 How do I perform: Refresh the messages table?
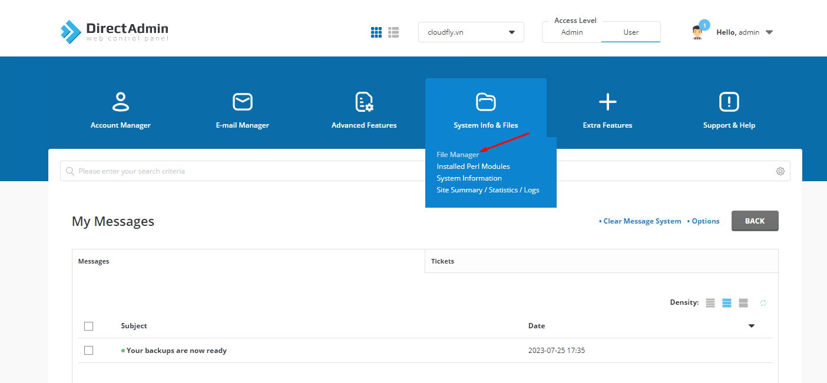(x=763, y=303)
